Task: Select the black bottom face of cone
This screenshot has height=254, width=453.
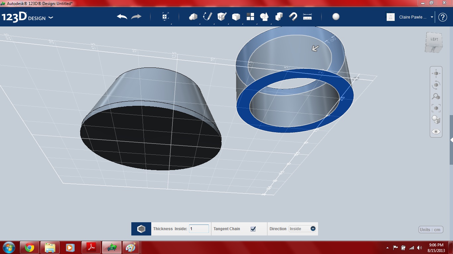Action: tap(151, 138)
